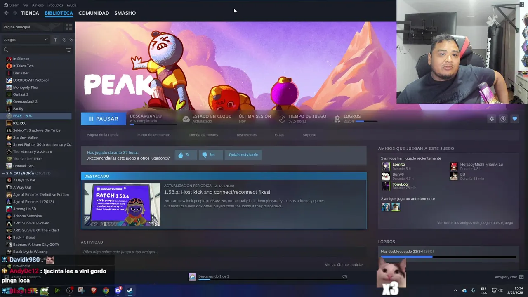Click LOGROS 21/54 header stat
528x297 pixels.
click(356, 119)
